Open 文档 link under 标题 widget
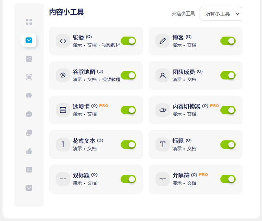262x221 pixels. [191, 148]
